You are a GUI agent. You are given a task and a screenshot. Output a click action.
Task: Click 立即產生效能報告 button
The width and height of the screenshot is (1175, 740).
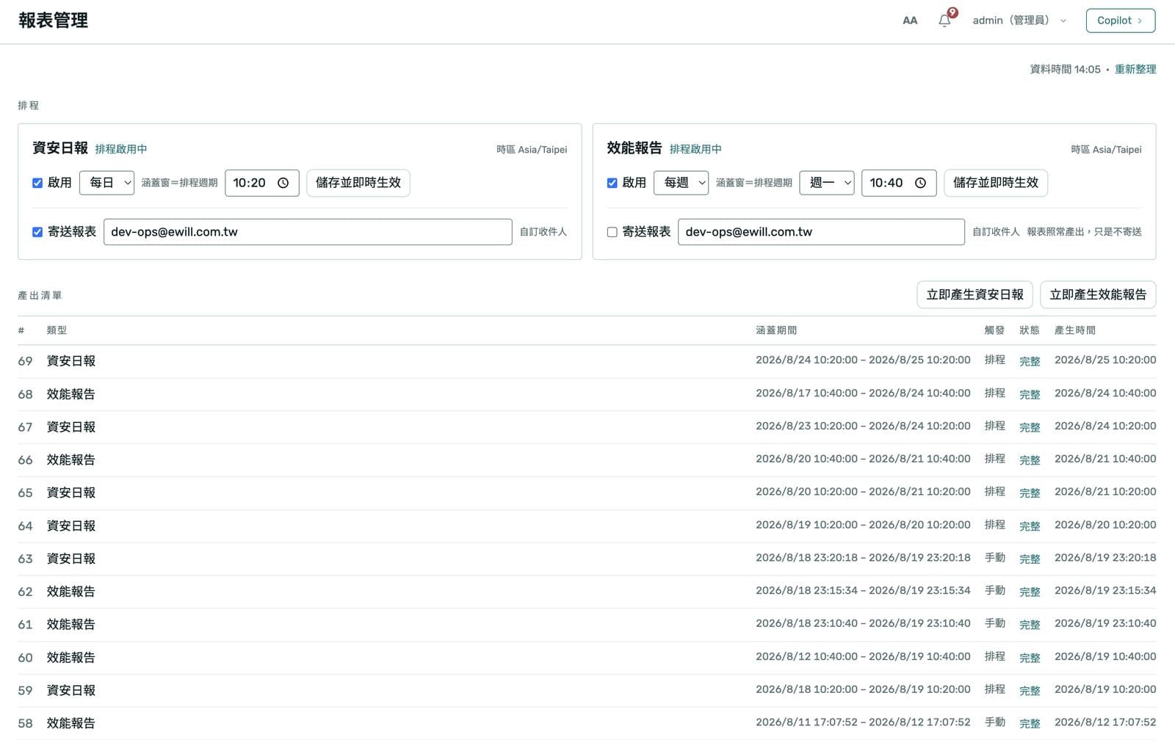click(1098, 294)
